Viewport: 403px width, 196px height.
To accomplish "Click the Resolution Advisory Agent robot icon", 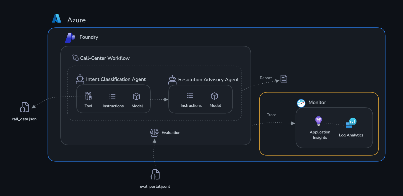I will point(172,80).
